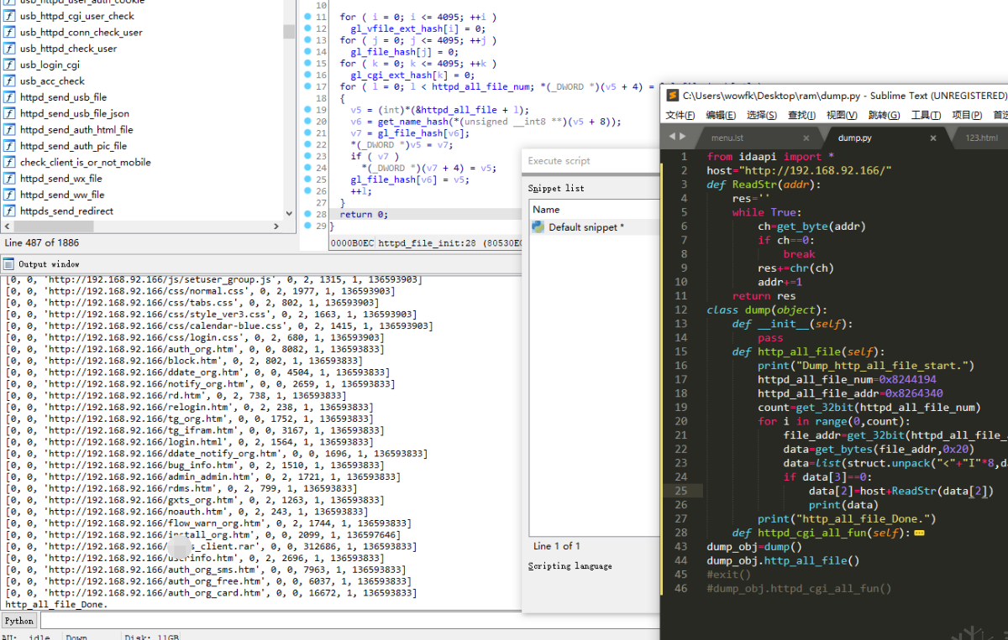Click the function icon beside httpd_send_ww_file
Screen dimensions: 1008x640
(x=9, y=195)
